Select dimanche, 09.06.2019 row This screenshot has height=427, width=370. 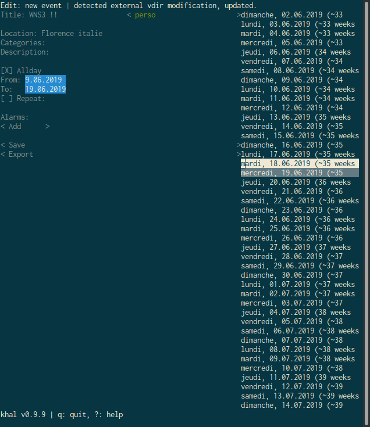point(300,80)
